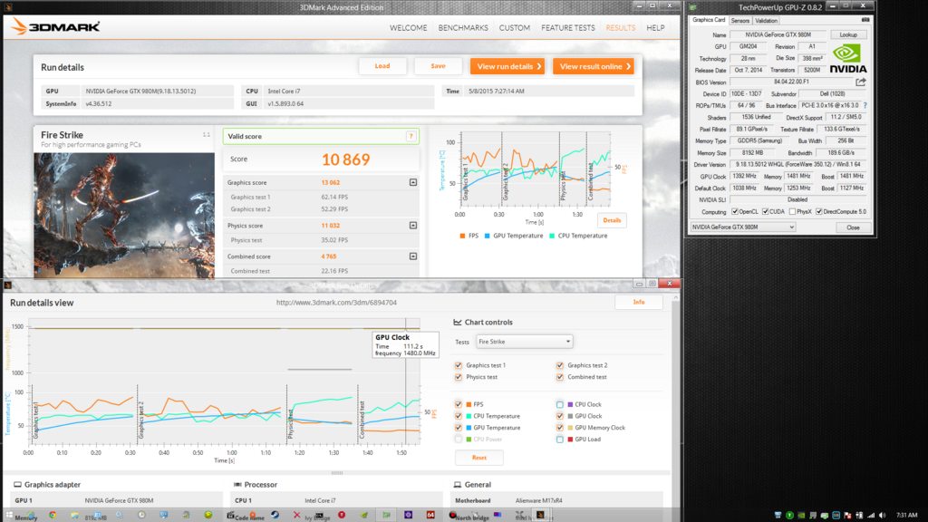Screen dimensions: 928x522
Task: Click the BIOS Version share icon in GPU-Z
Action: pyautogui.click(x=861, y=82)
